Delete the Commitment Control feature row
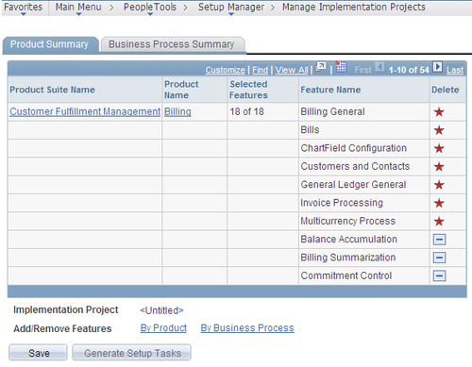 (x=439, y=276)
